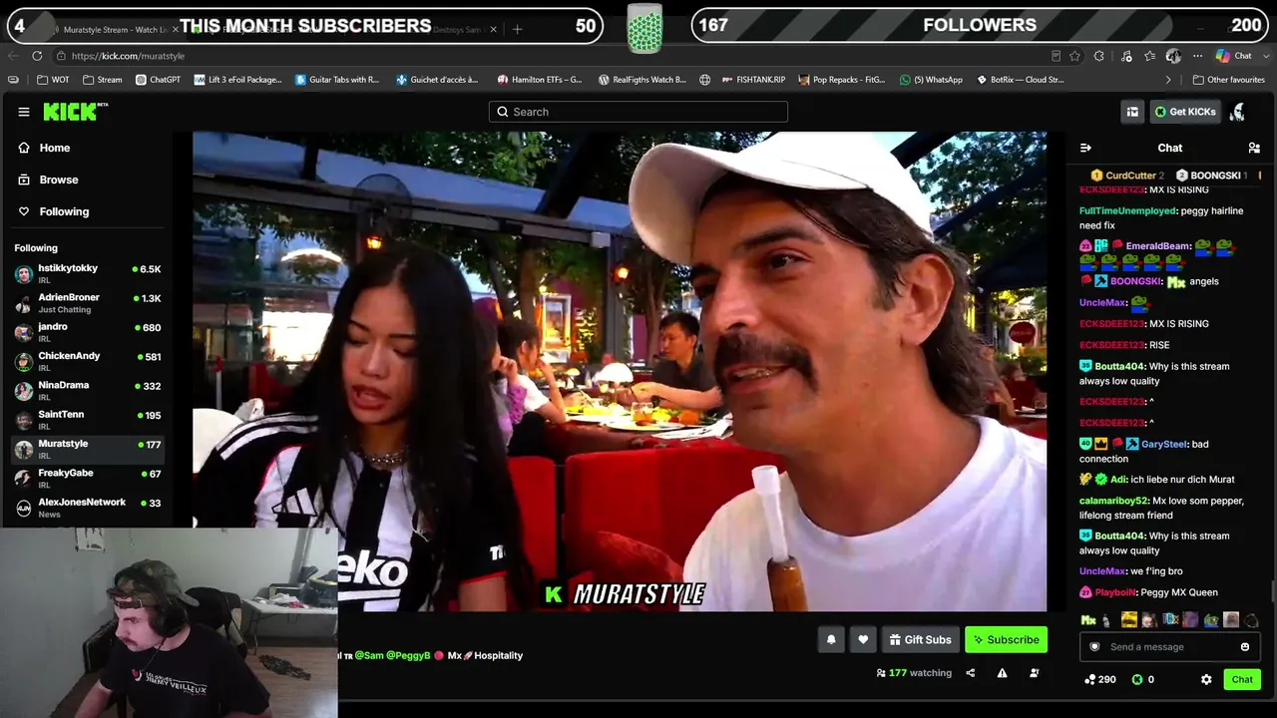1277x718 pixels.
Task: Share the stream using the share icon
Action: pyautogui.click(x=970, y=673)
